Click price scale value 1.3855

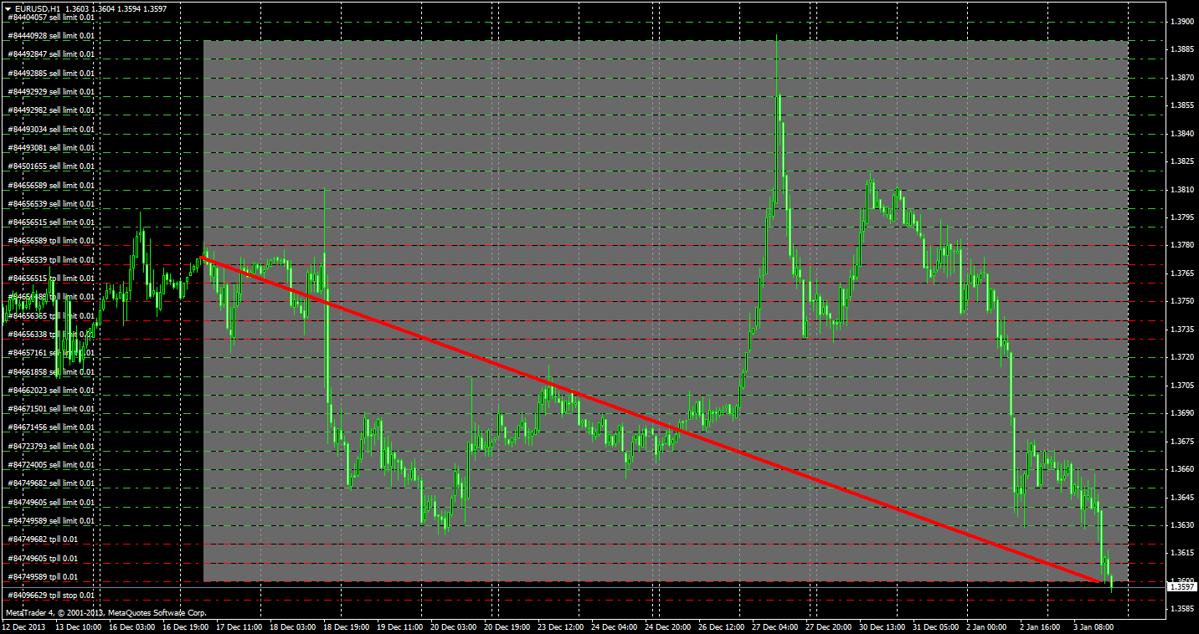coord(1182,105)
